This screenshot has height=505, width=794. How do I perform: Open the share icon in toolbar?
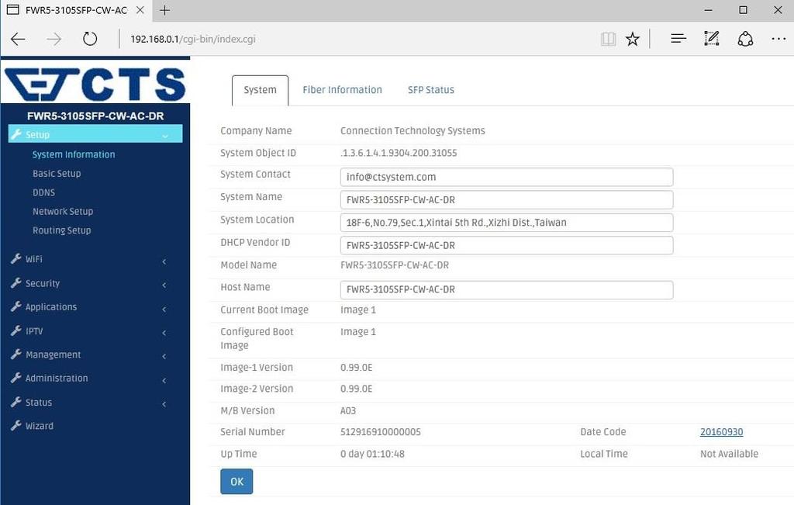[x=745, y=39]
